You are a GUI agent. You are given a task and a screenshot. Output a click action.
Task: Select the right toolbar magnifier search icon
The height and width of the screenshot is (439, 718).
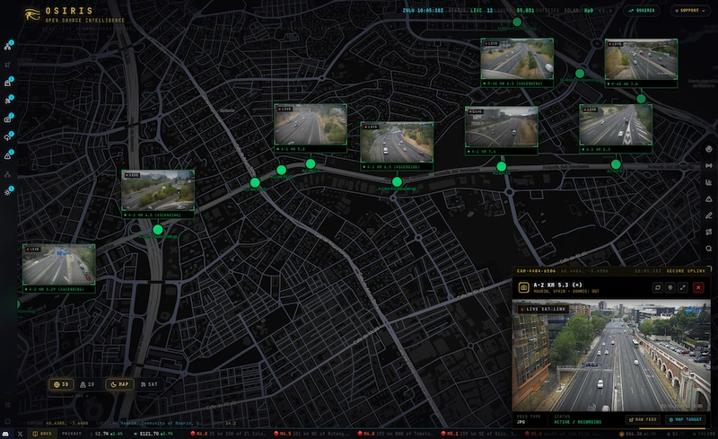click(x=709, y=249)
